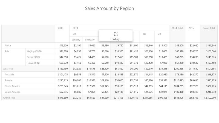
Task: Expand the North America row
Action: (12, 86)
